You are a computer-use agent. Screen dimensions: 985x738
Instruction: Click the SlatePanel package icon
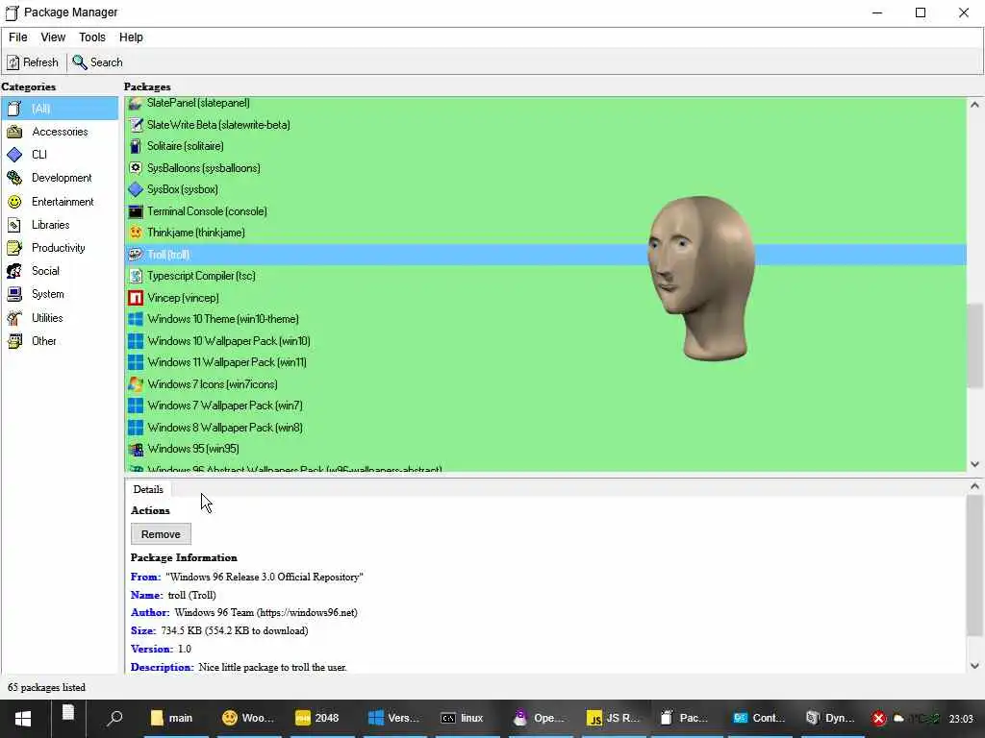pos(136,104)
